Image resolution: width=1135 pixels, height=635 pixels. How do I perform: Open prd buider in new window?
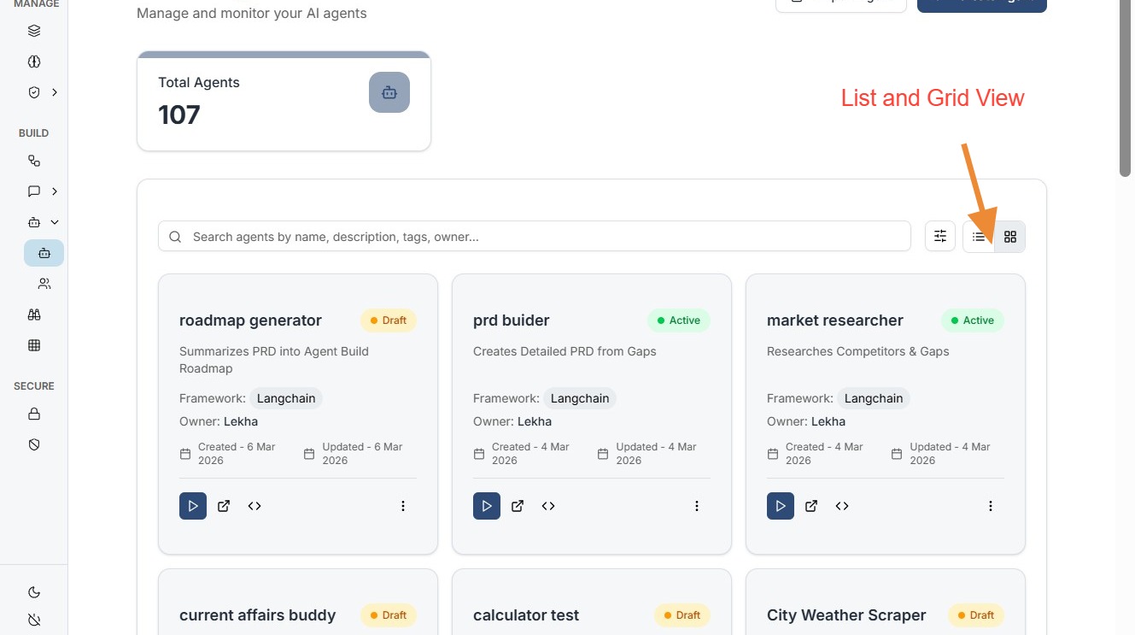click(x=518, y=506)
